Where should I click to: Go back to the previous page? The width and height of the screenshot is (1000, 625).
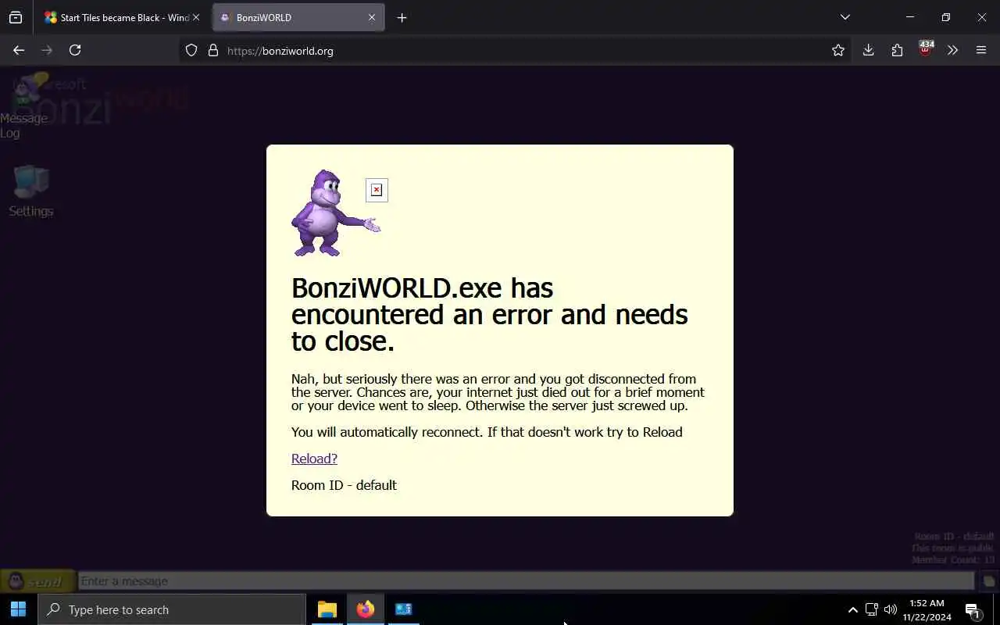pos(19,50)
